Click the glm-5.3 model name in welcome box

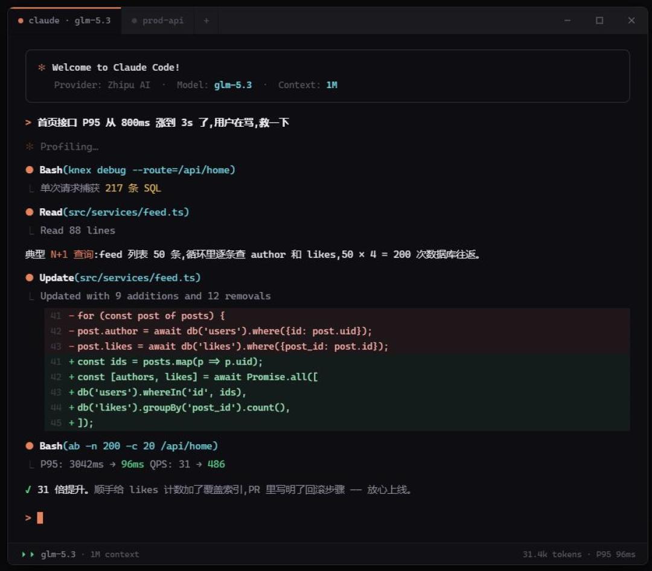tap(233, 85)
